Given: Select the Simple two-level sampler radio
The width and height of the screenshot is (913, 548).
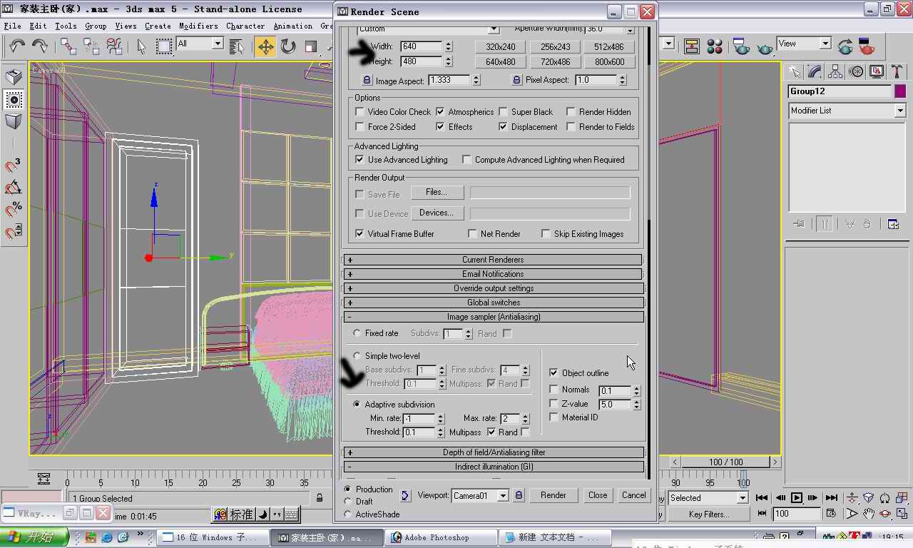Looking at the screenshot, I should (x=357, y=356).
